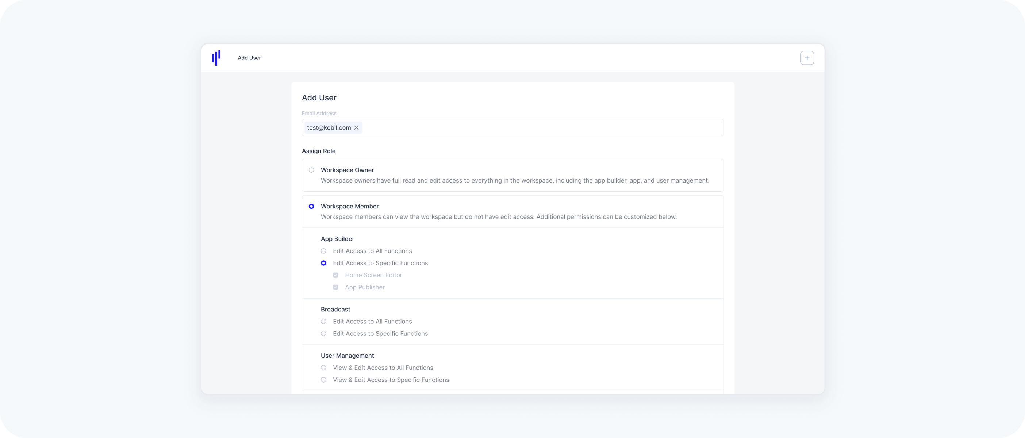Image resolution: width=1025 pixels, height=438 pixels.
Task: Click the Home Screen Editor label
Action: (x=373, y=275)
